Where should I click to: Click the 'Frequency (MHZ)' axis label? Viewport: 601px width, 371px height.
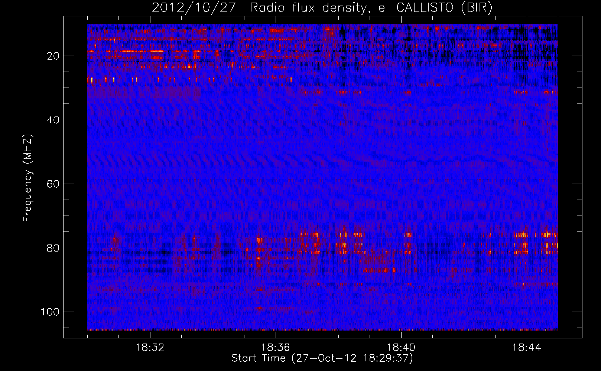tap(28, 178)
